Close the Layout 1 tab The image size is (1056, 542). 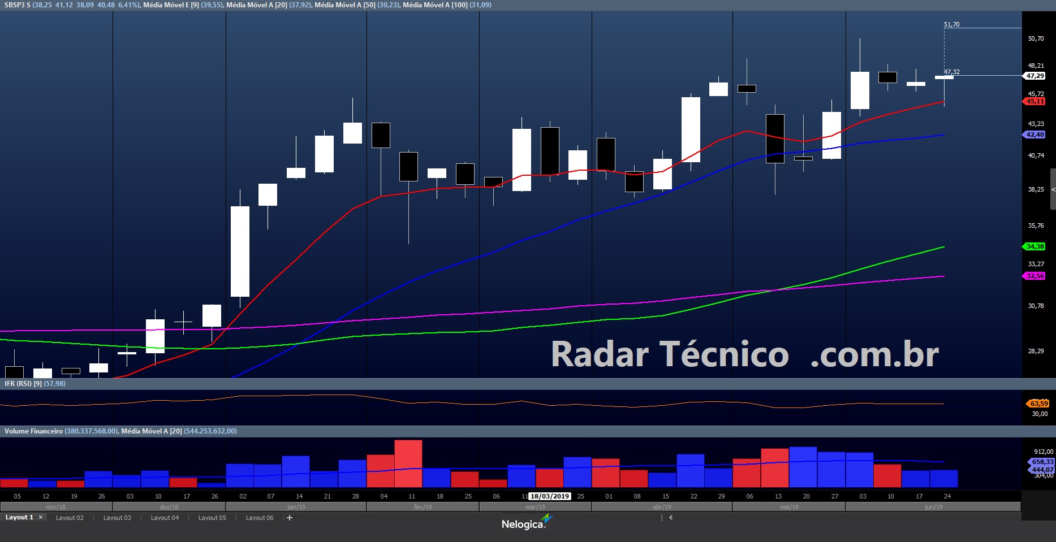41,518
